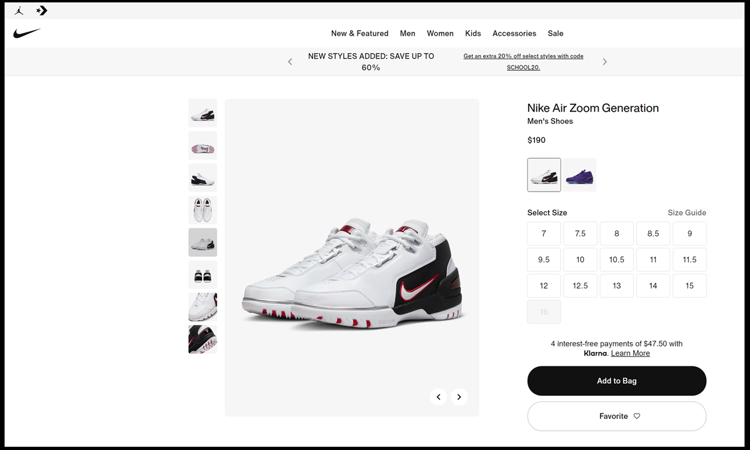Image resolution: width=750 pixels, height=450 pixels.
Task: Click the heart icon in Favorite button
Action: coord(637,416)
